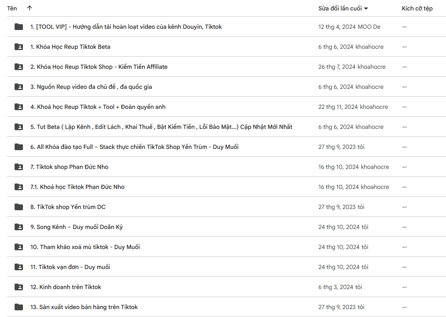Open Tham khảo xoá mù tiktok folder

[226, 247]
